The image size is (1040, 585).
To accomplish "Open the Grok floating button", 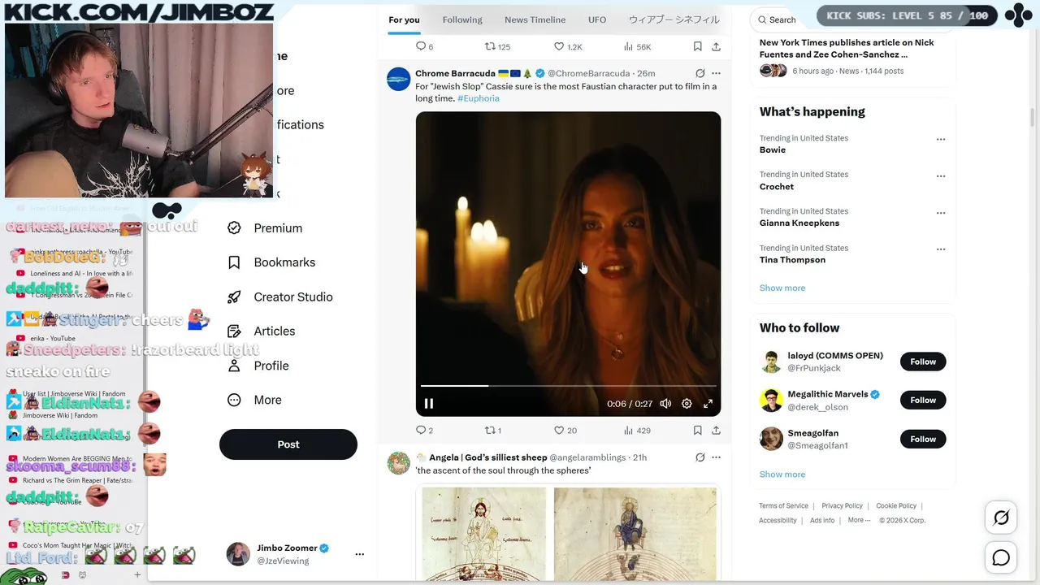I will pyautogui.click(x=1001, y=518).
